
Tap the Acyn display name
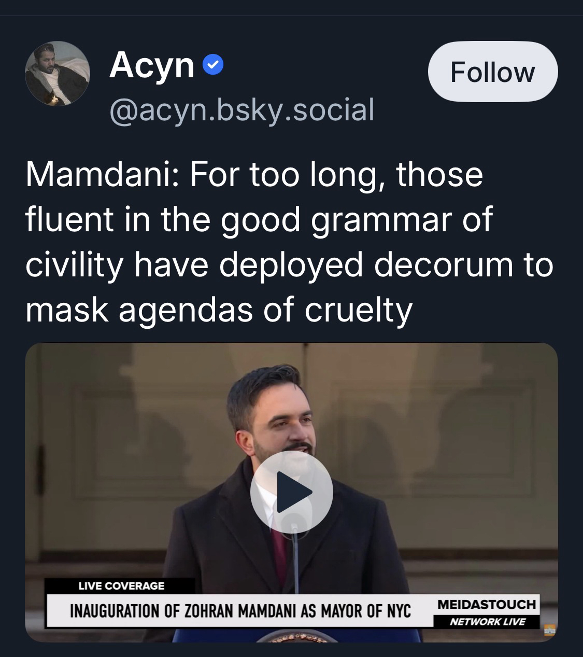point(151,65)
